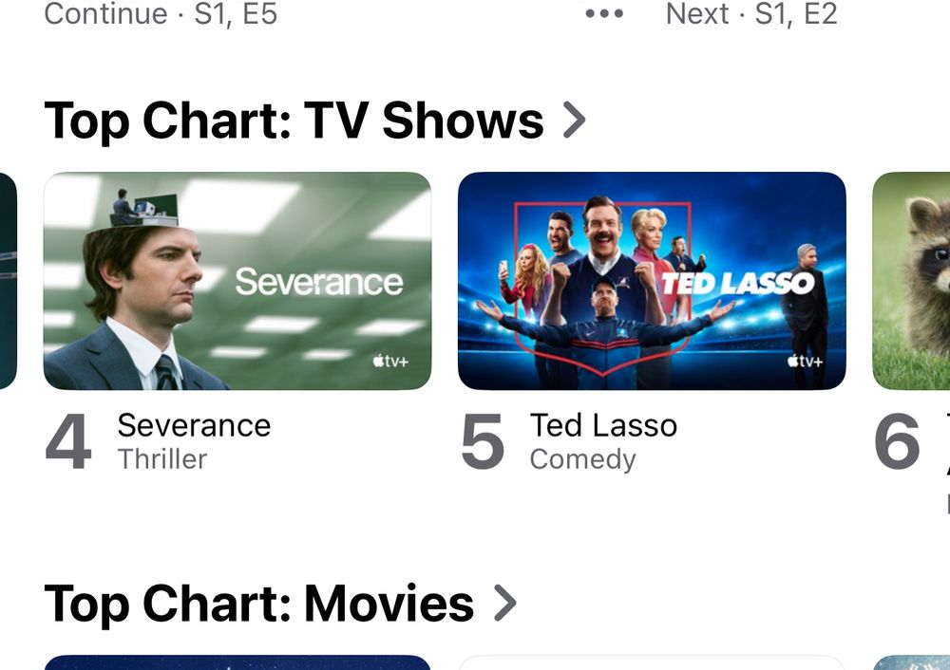Click the Apple TV+ logo on Ted Lasso
Viewport: 950px width, 670px height.
(x=806, y=362)
